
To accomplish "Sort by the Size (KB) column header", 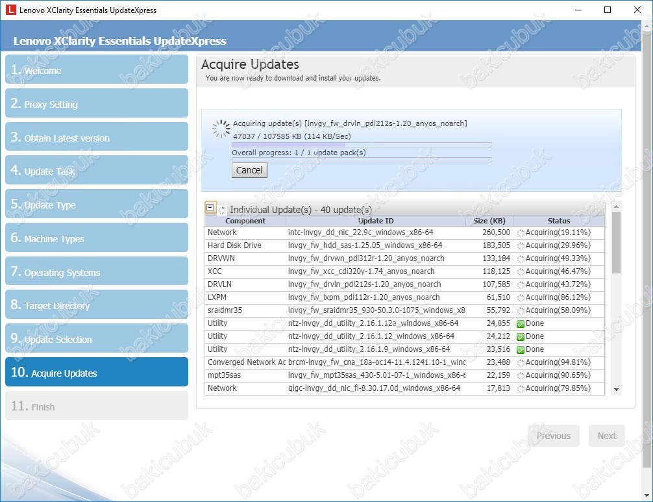I will [x=489, y=221].
